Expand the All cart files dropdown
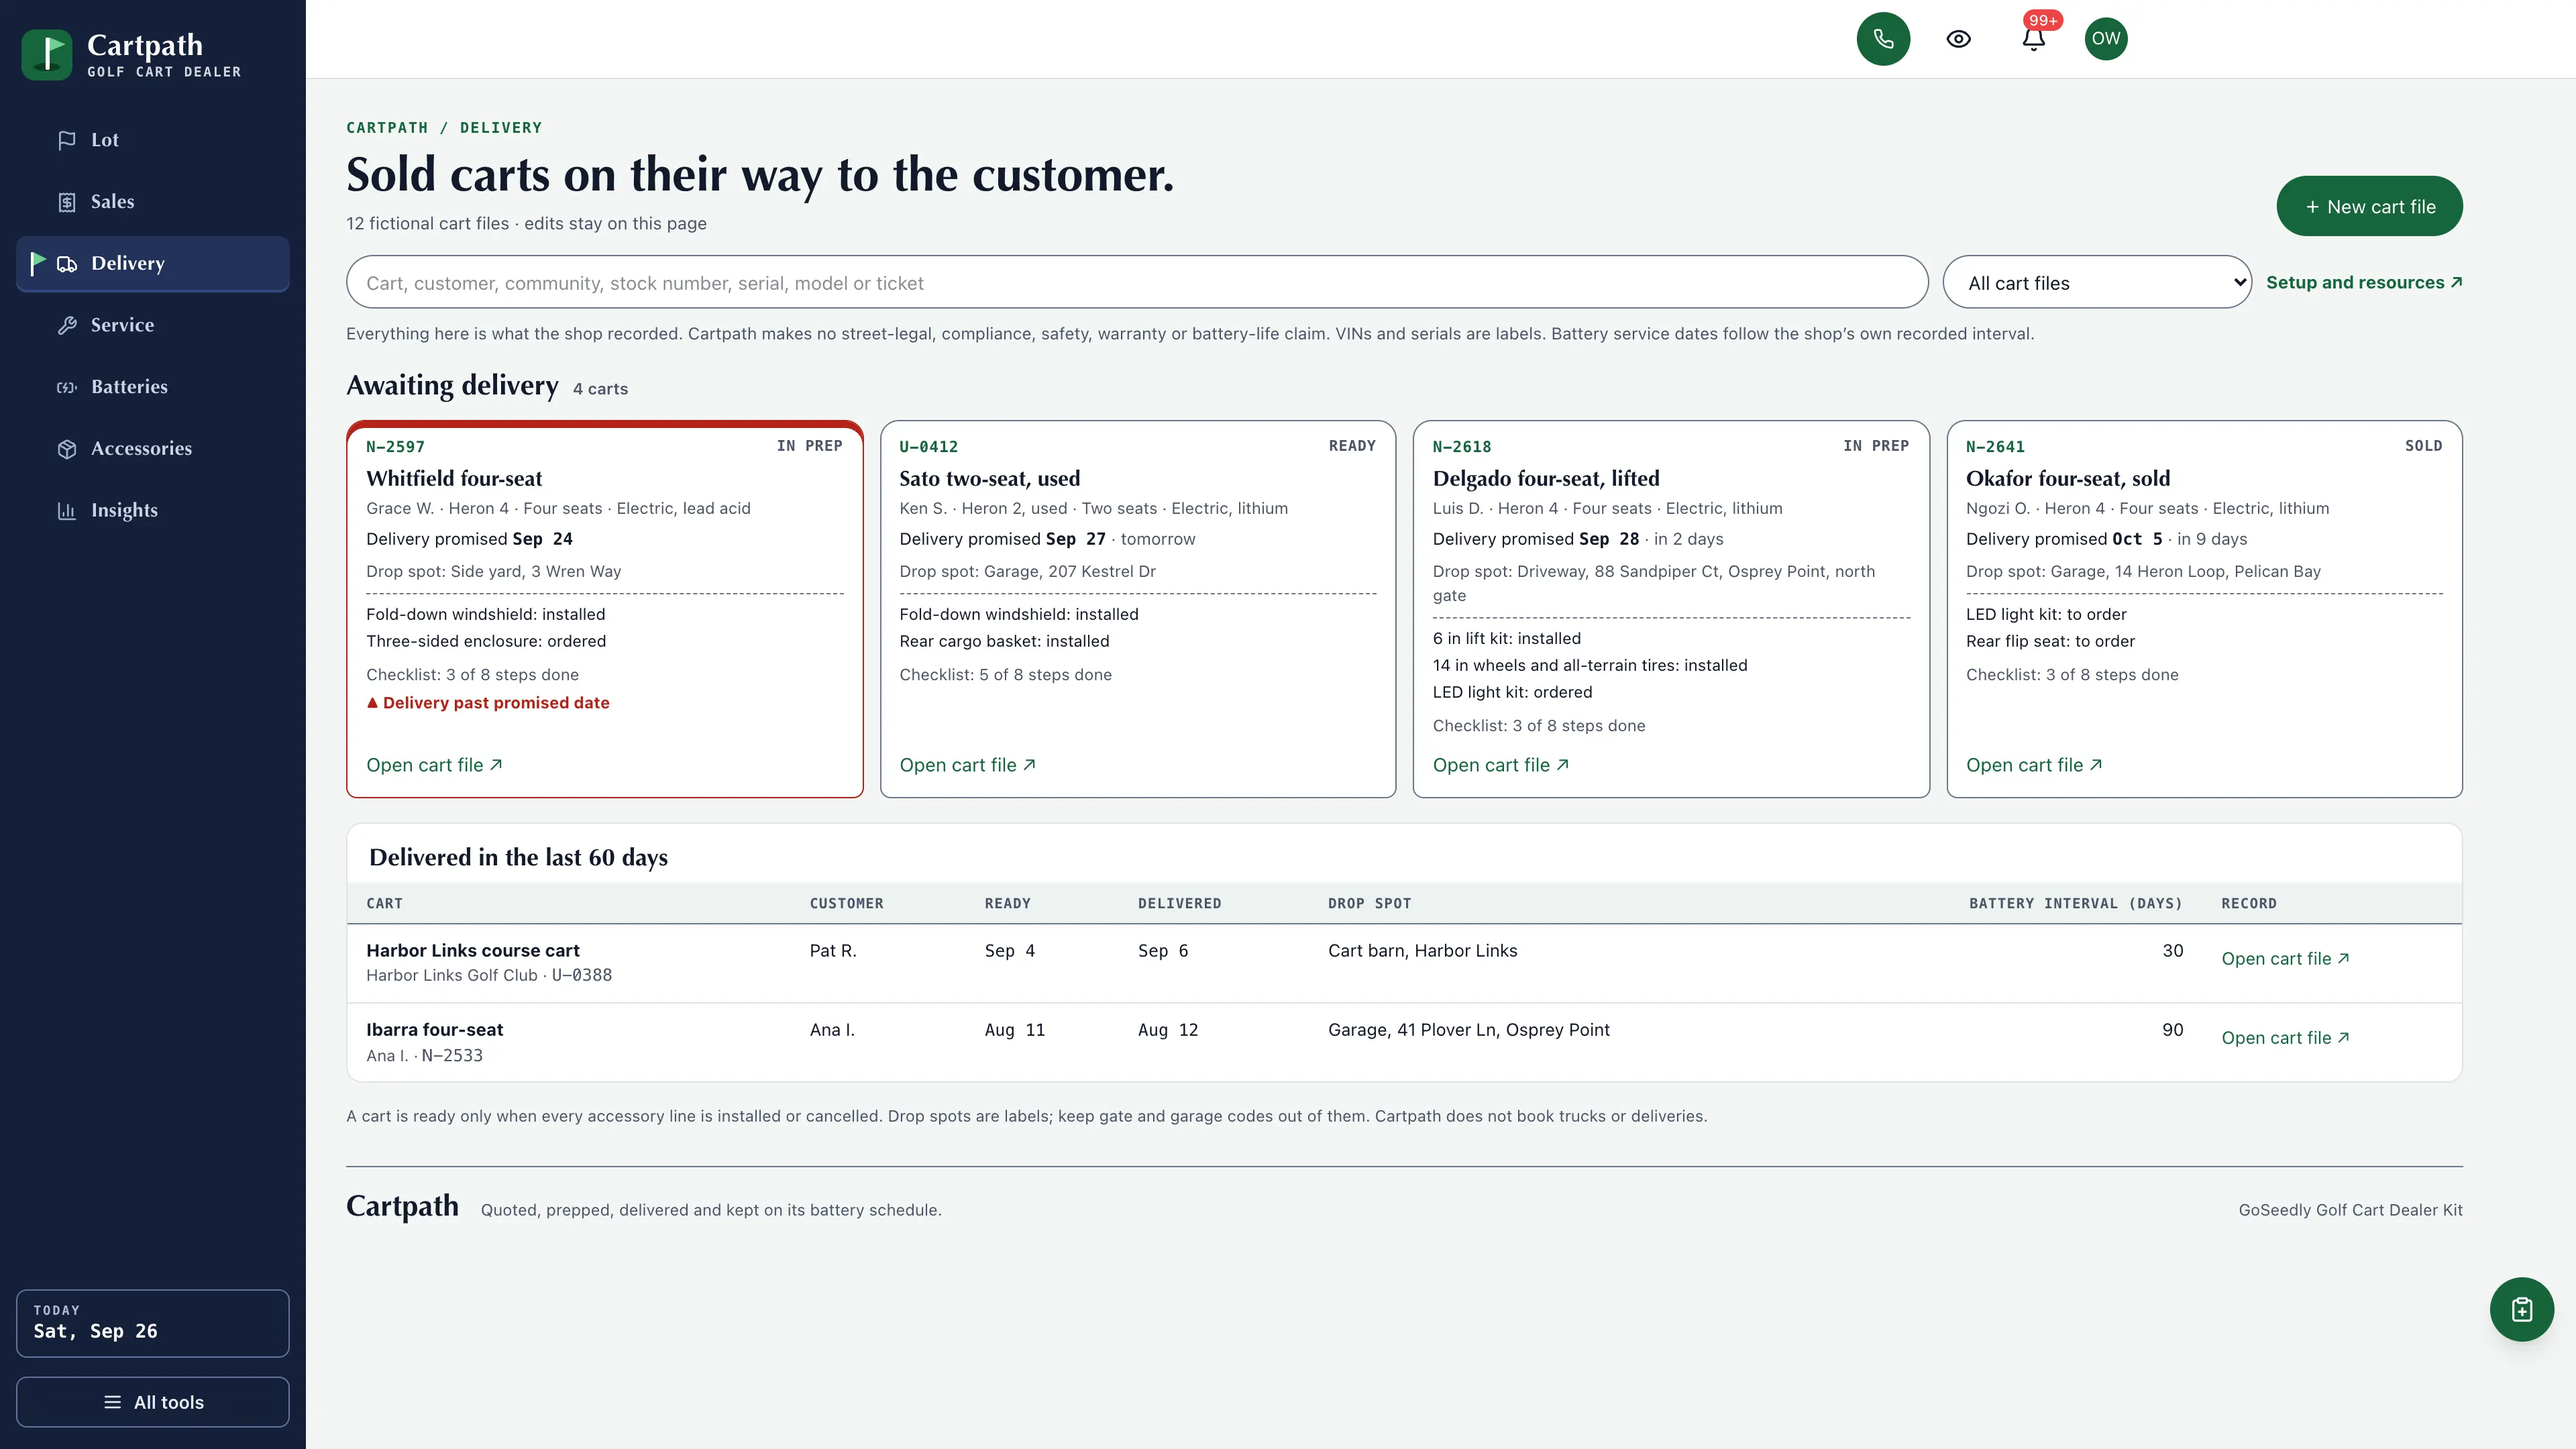The height and width of the screenshot is (1449, 2576). tap(2097, 283)
